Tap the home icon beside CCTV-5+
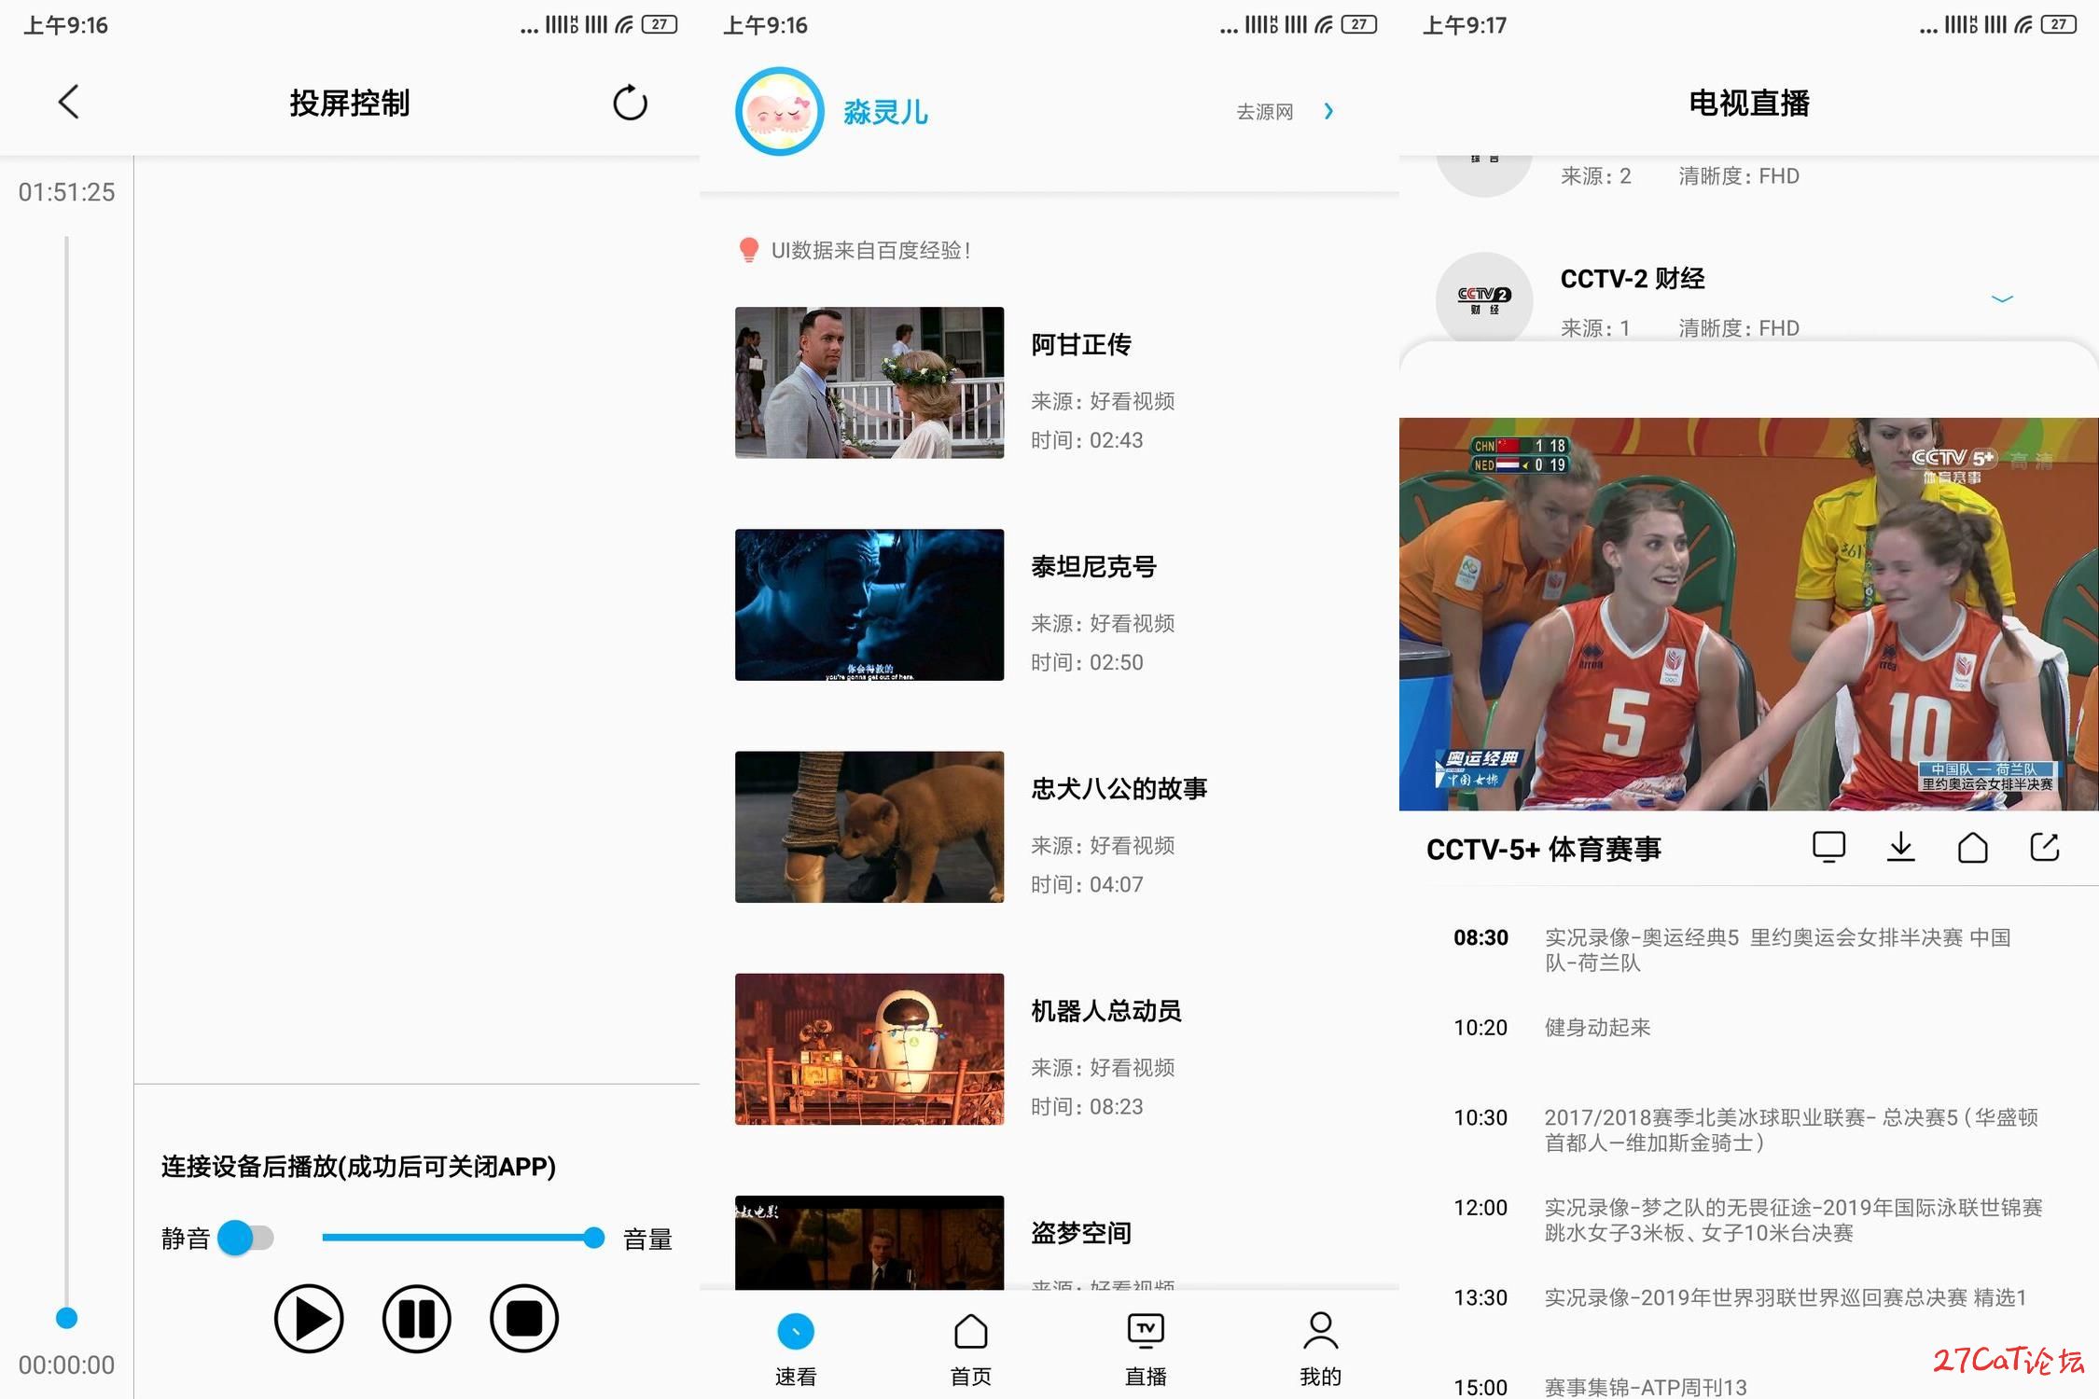 click(1972, 847)
